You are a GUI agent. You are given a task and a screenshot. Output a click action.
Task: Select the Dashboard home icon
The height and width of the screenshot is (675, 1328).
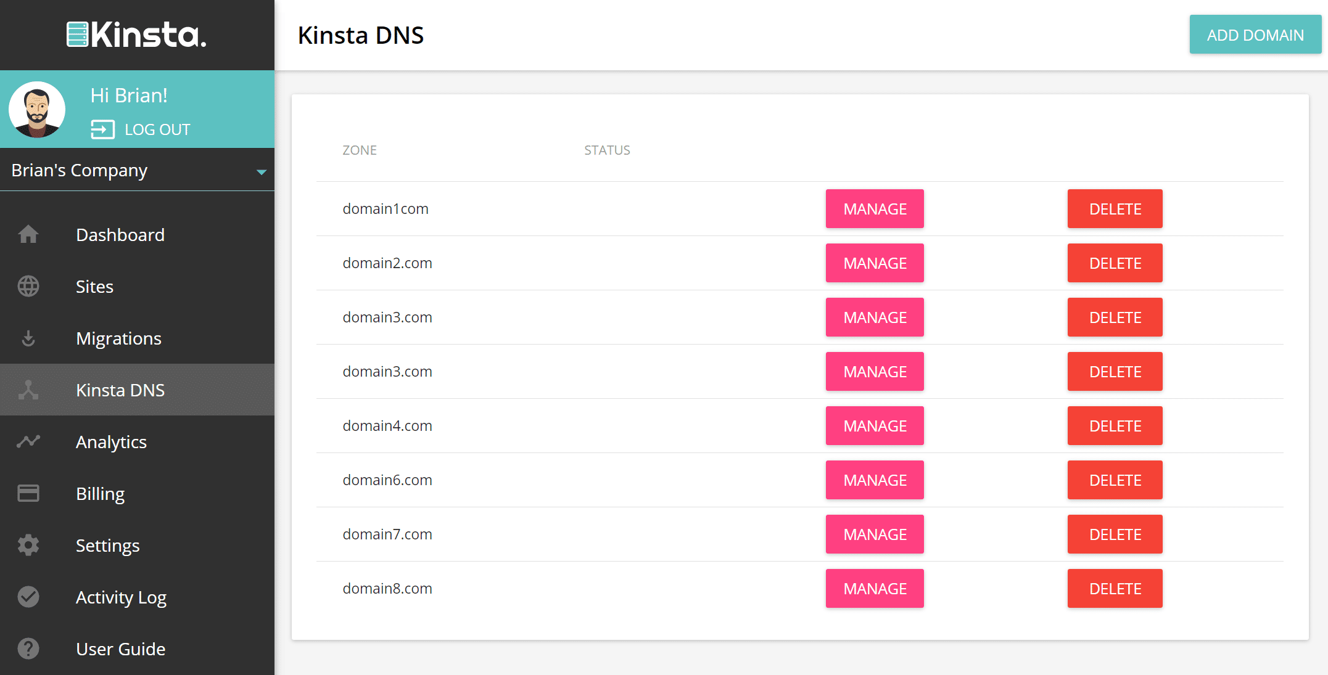[x=28, y=234]
